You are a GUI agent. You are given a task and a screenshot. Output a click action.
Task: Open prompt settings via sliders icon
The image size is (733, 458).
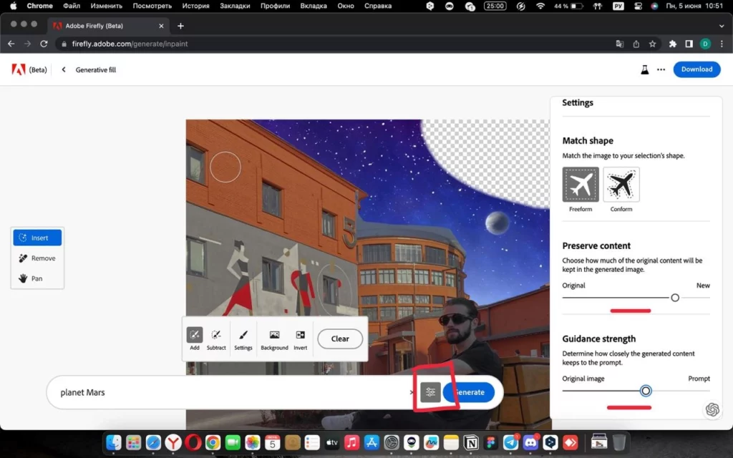coord(429,391)
